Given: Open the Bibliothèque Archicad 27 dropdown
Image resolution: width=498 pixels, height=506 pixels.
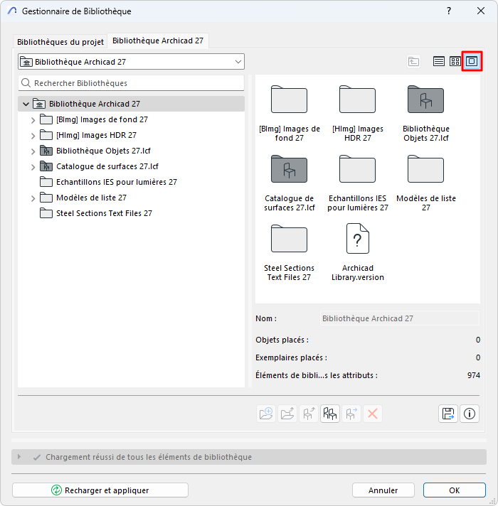Looking at the screenshot, I should coord(131,62).
